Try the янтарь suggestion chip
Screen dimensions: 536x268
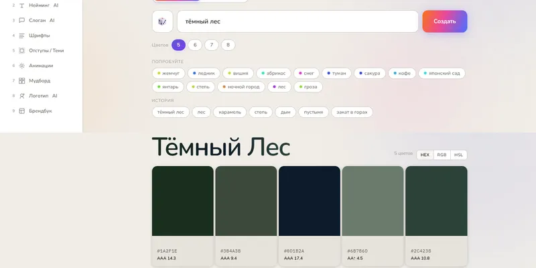[168, 87]
